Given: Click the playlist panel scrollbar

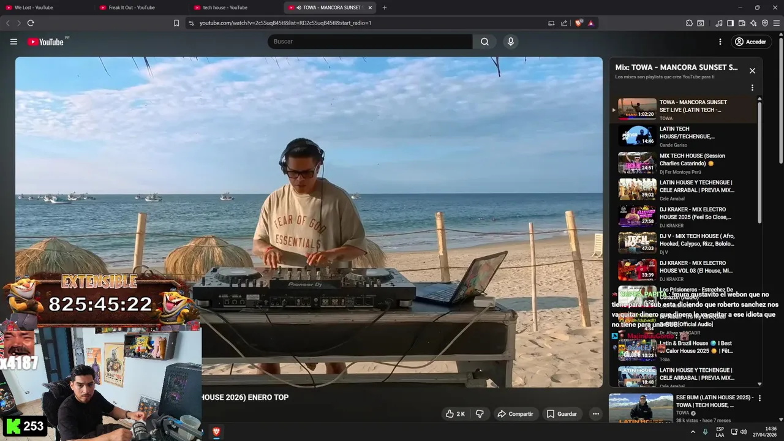Looking at the screenshot, I should coord(759,162).
